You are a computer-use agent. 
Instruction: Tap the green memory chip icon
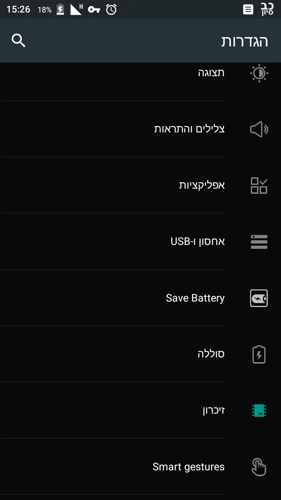click(259, 411)
